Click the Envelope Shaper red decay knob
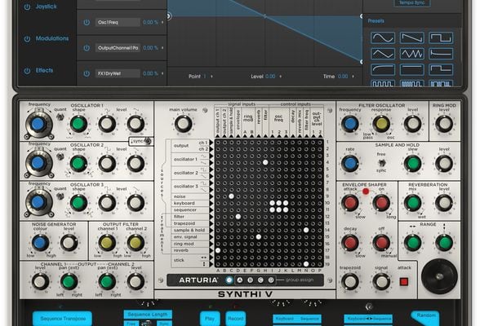This screenshot has height=326, width=480. [x=350, y=243]
